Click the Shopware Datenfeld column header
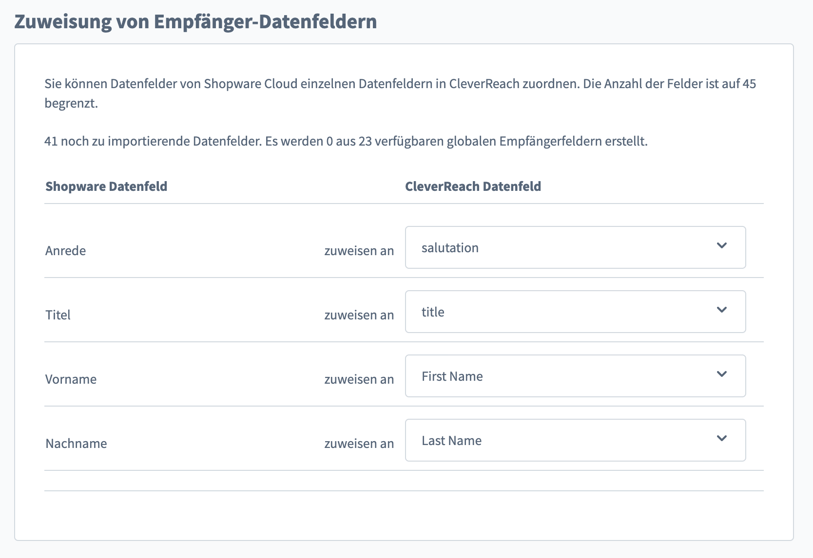Image resolution: width=813 pixels, height=558 pixels. pos(106,186)
